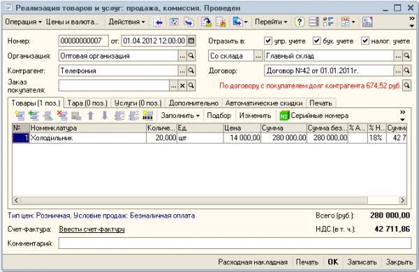Click the striped list icon beside the help icon

click(314, 22)
